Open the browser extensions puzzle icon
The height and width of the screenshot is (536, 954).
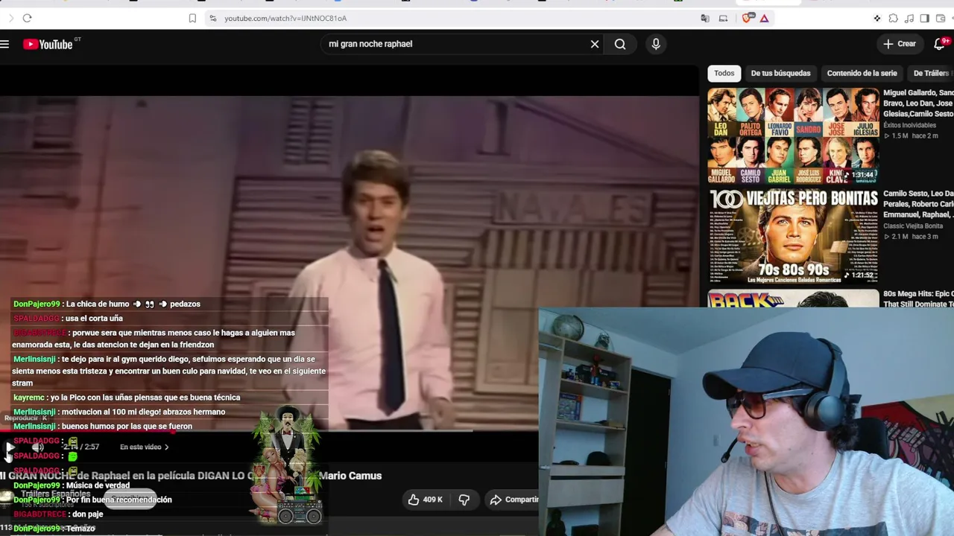coord(893,18)
